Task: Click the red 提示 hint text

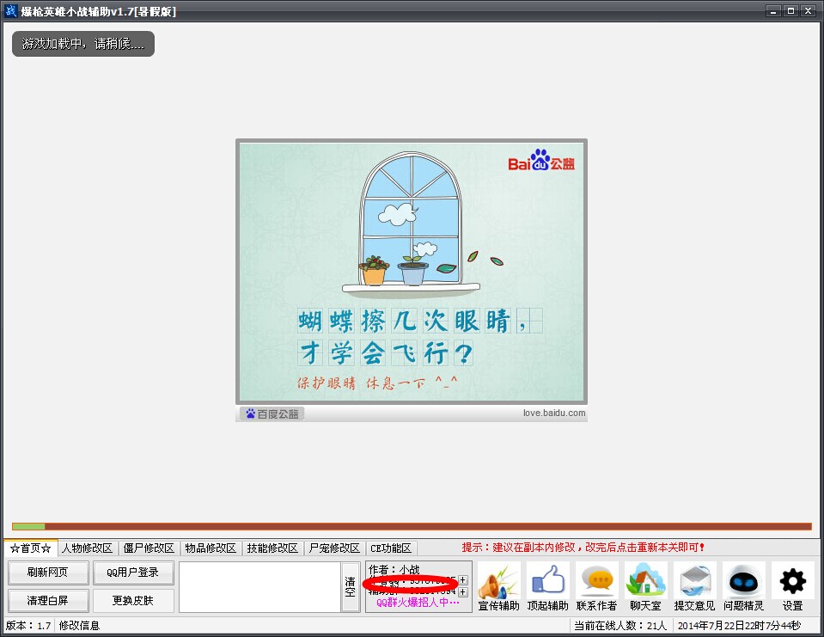Action: (x=583, y=547)
